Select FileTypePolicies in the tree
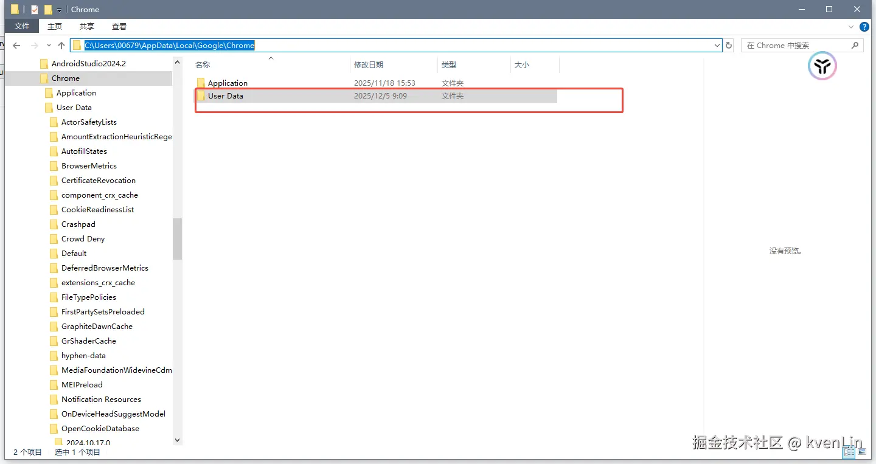The width and height of the screenshot is (876, 464). [89, 297]
